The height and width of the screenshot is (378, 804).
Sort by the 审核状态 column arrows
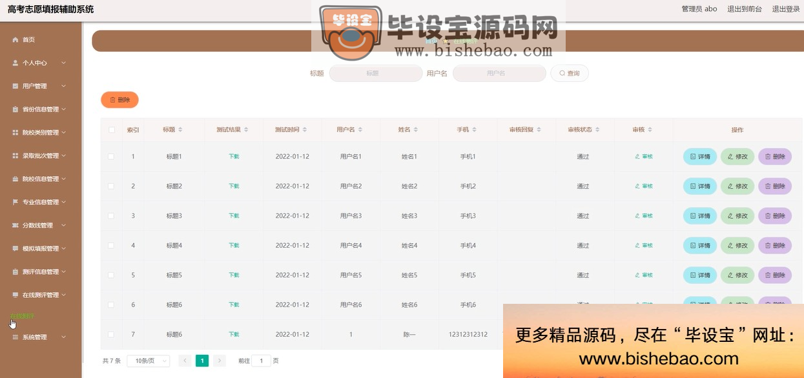[x=597, y=130]
